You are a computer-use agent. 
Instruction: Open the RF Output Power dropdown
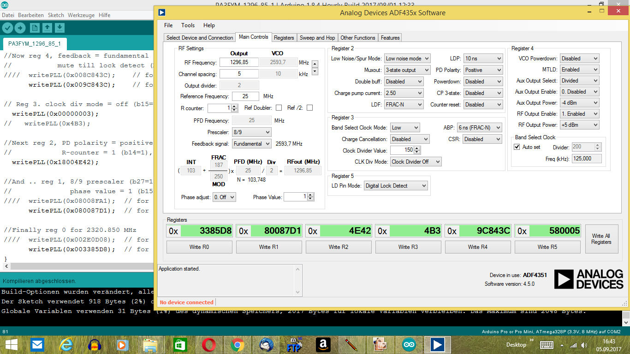click(579, 125)
